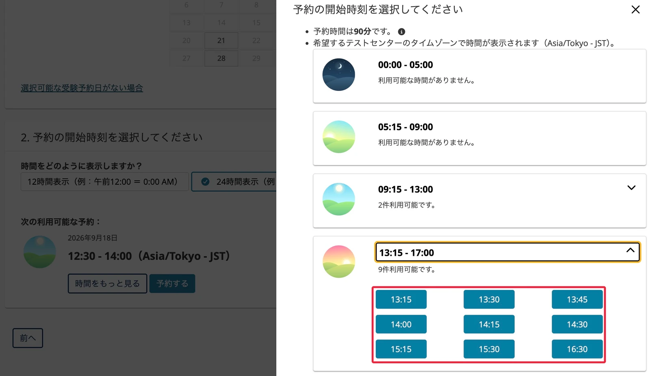Select the 13:15 start time
Viewport: 650px width, 376px height.
(401, 299)
